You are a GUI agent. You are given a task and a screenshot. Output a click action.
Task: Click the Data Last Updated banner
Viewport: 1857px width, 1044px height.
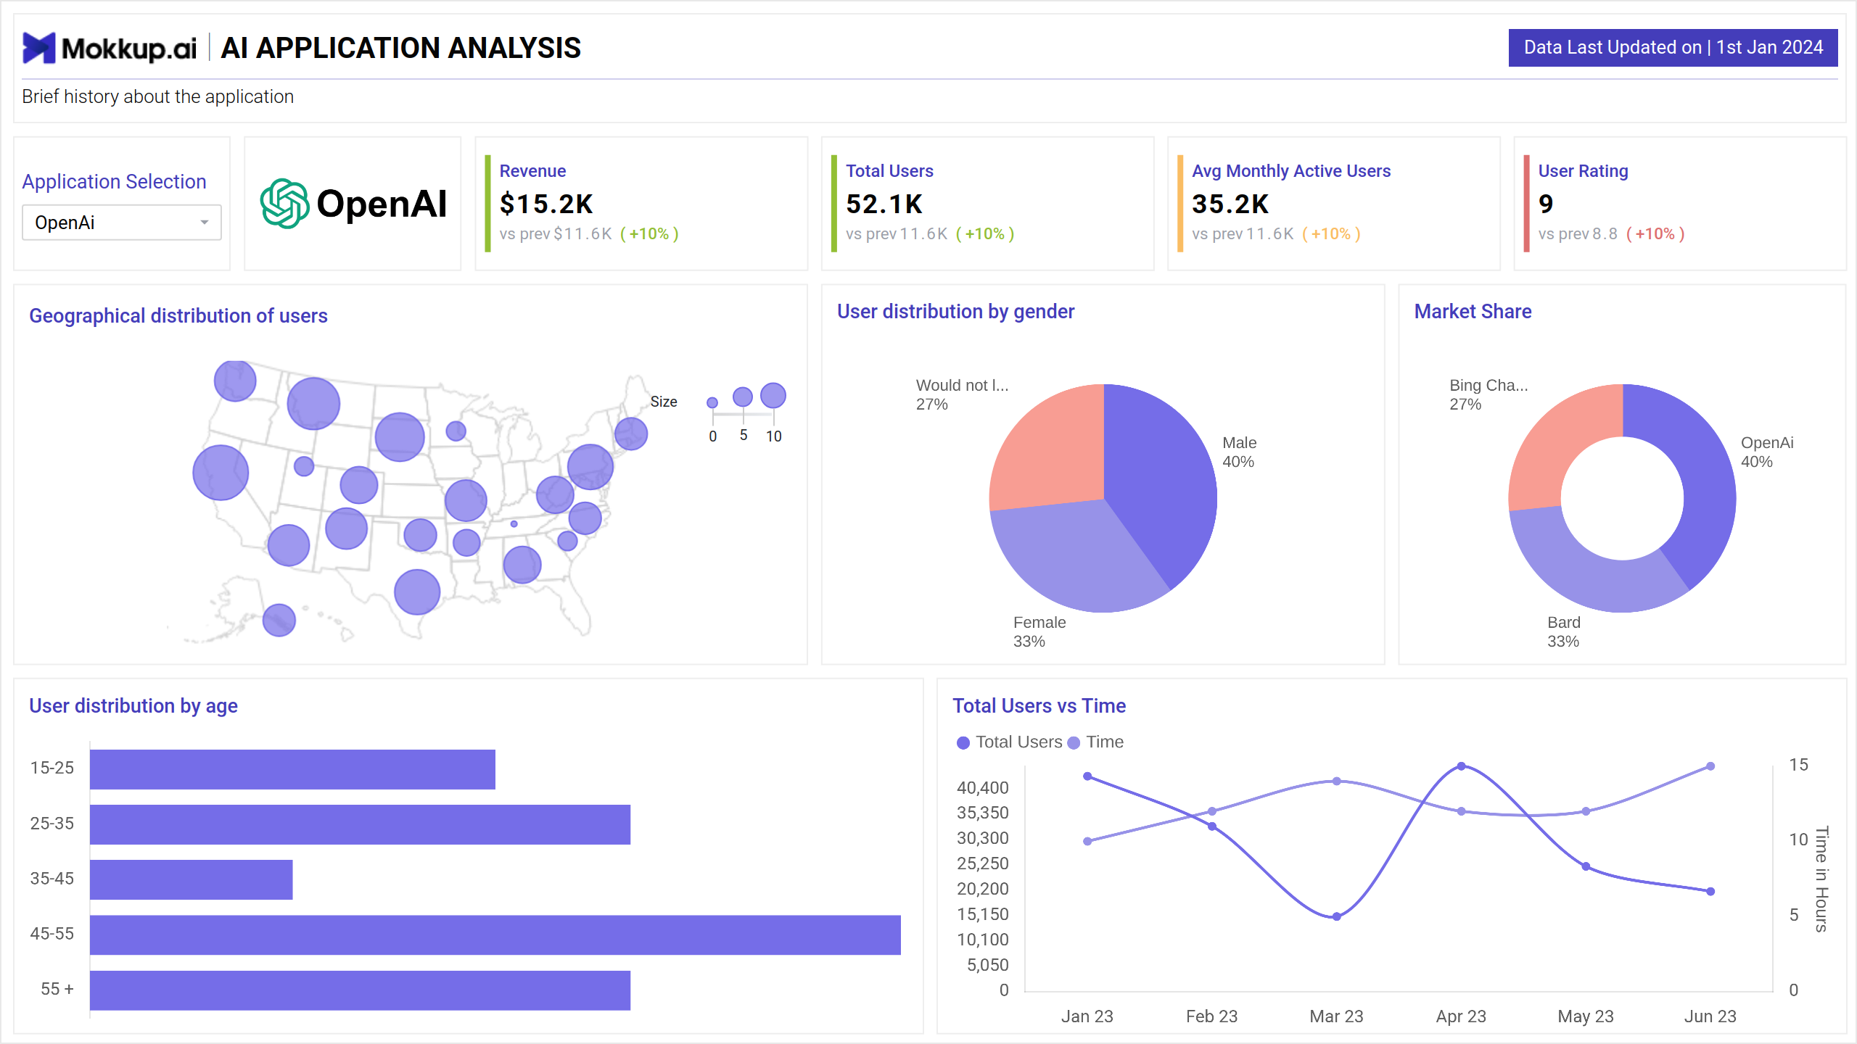pos(1673,48)
